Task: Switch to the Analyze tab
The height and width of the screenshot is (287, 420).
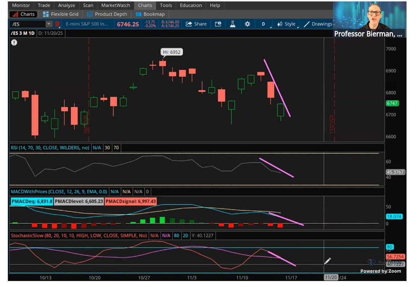Action: point(67,5)
